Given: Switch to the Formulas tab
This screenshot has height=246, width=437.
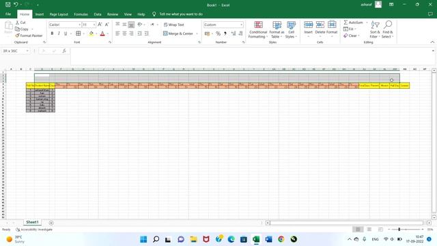Looking at the screenshot, I should pos(81,14).
